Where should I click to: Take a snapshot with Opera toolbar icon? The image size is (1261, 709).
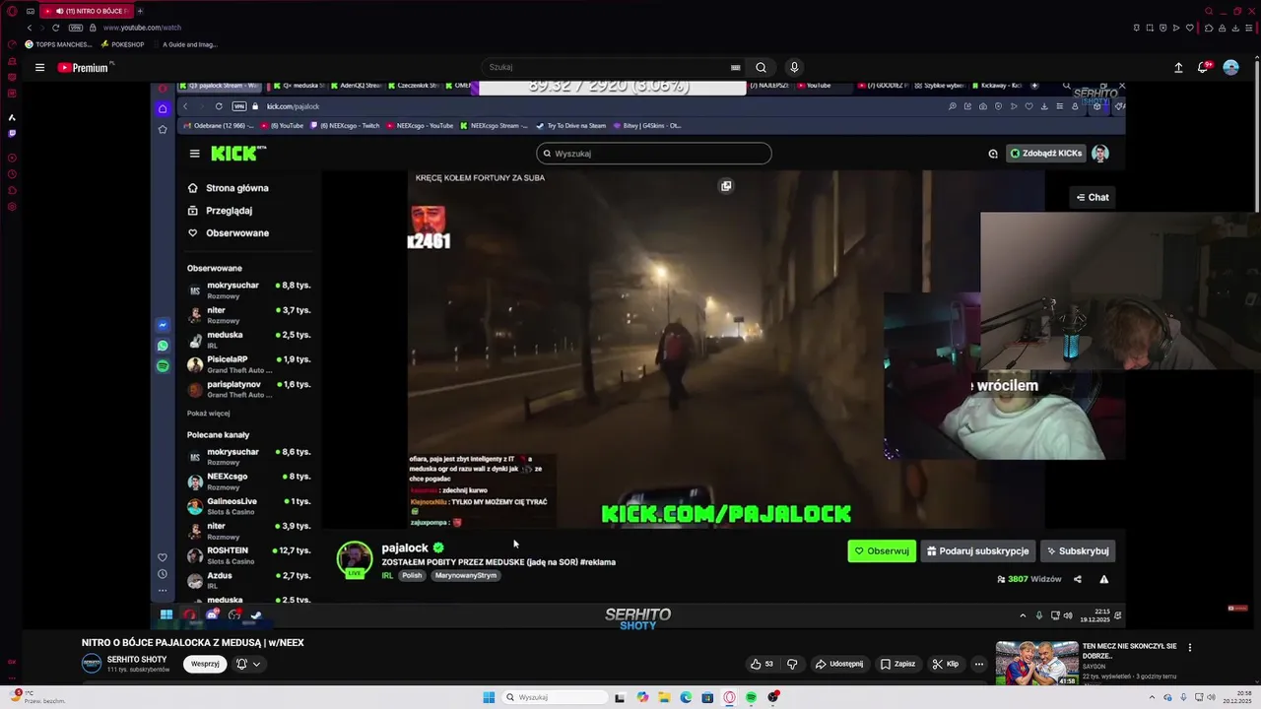click(1149, 28)
